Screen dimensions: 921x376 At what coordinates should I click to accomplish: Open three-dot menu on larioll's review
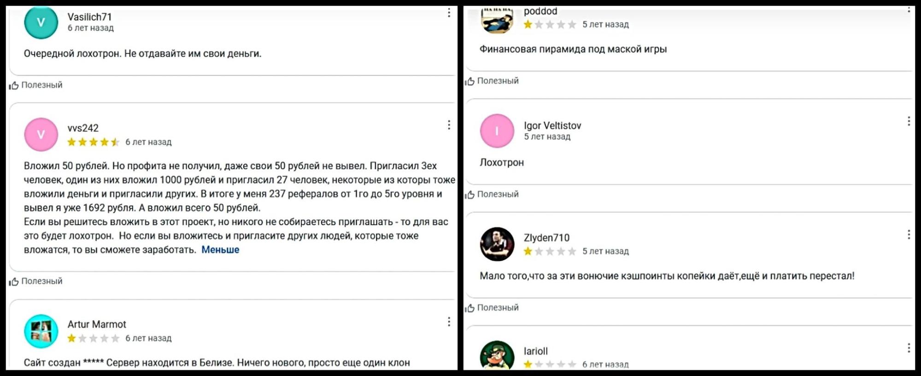(909, 348)
